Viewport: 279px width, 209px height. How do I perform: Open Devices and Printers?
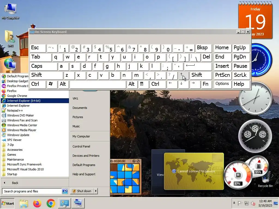[86, 156]
